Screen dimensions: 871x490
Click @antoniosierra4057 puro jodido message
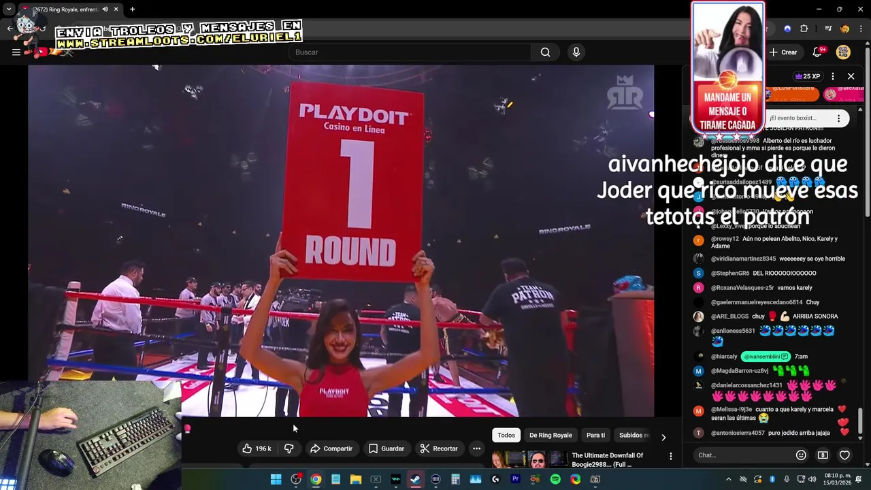point(770,433)
